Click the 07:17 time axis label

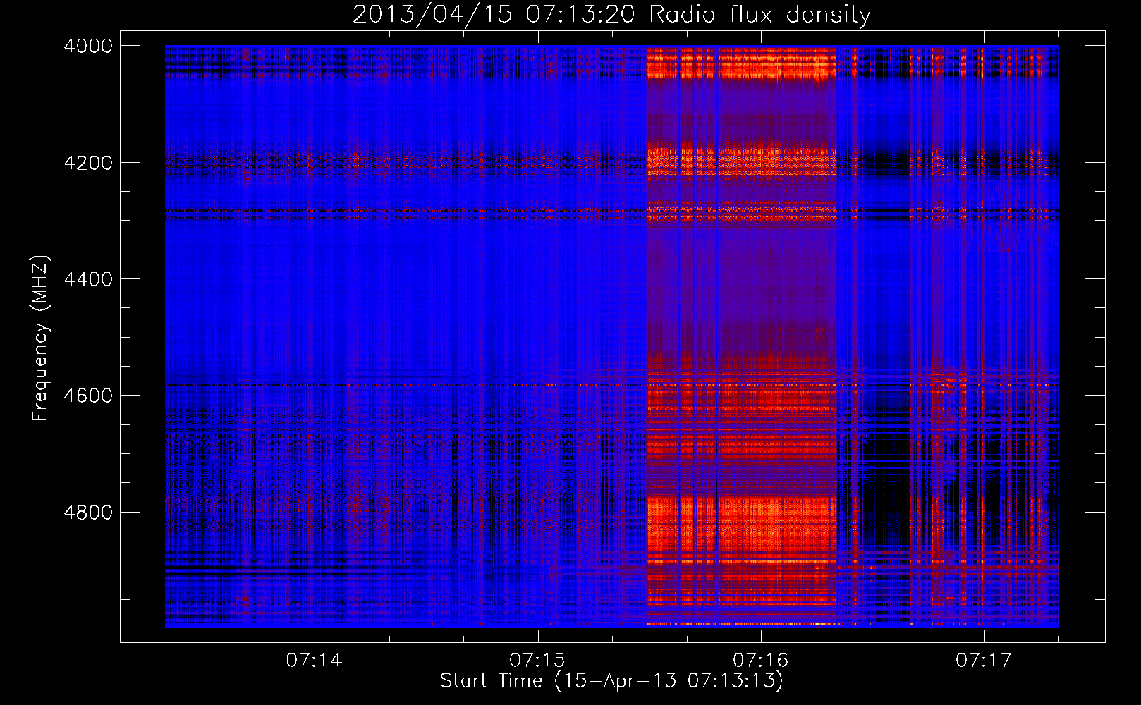[x=984, y=660]
